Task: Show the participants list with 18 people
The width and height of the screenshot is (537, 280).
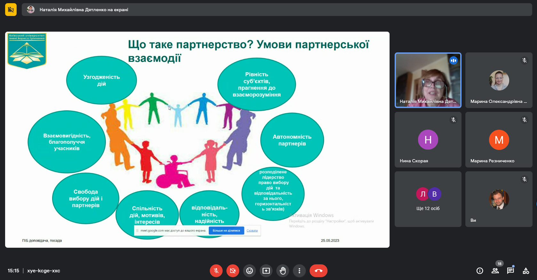Action: coord(495,271)
